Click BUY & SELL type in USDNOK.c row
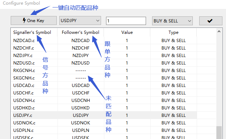Image resolution: width=226 pixels, height=139 pixels. (x=174, y=123)
